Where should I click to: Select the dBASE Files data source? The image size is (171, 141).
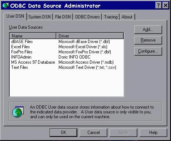(x=67, y=42)
